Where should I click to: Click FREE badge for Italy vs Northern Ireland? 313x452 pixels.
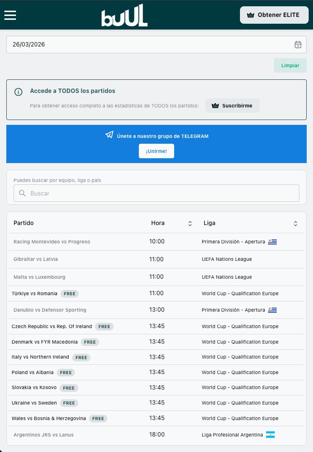[x=81, y=358]
